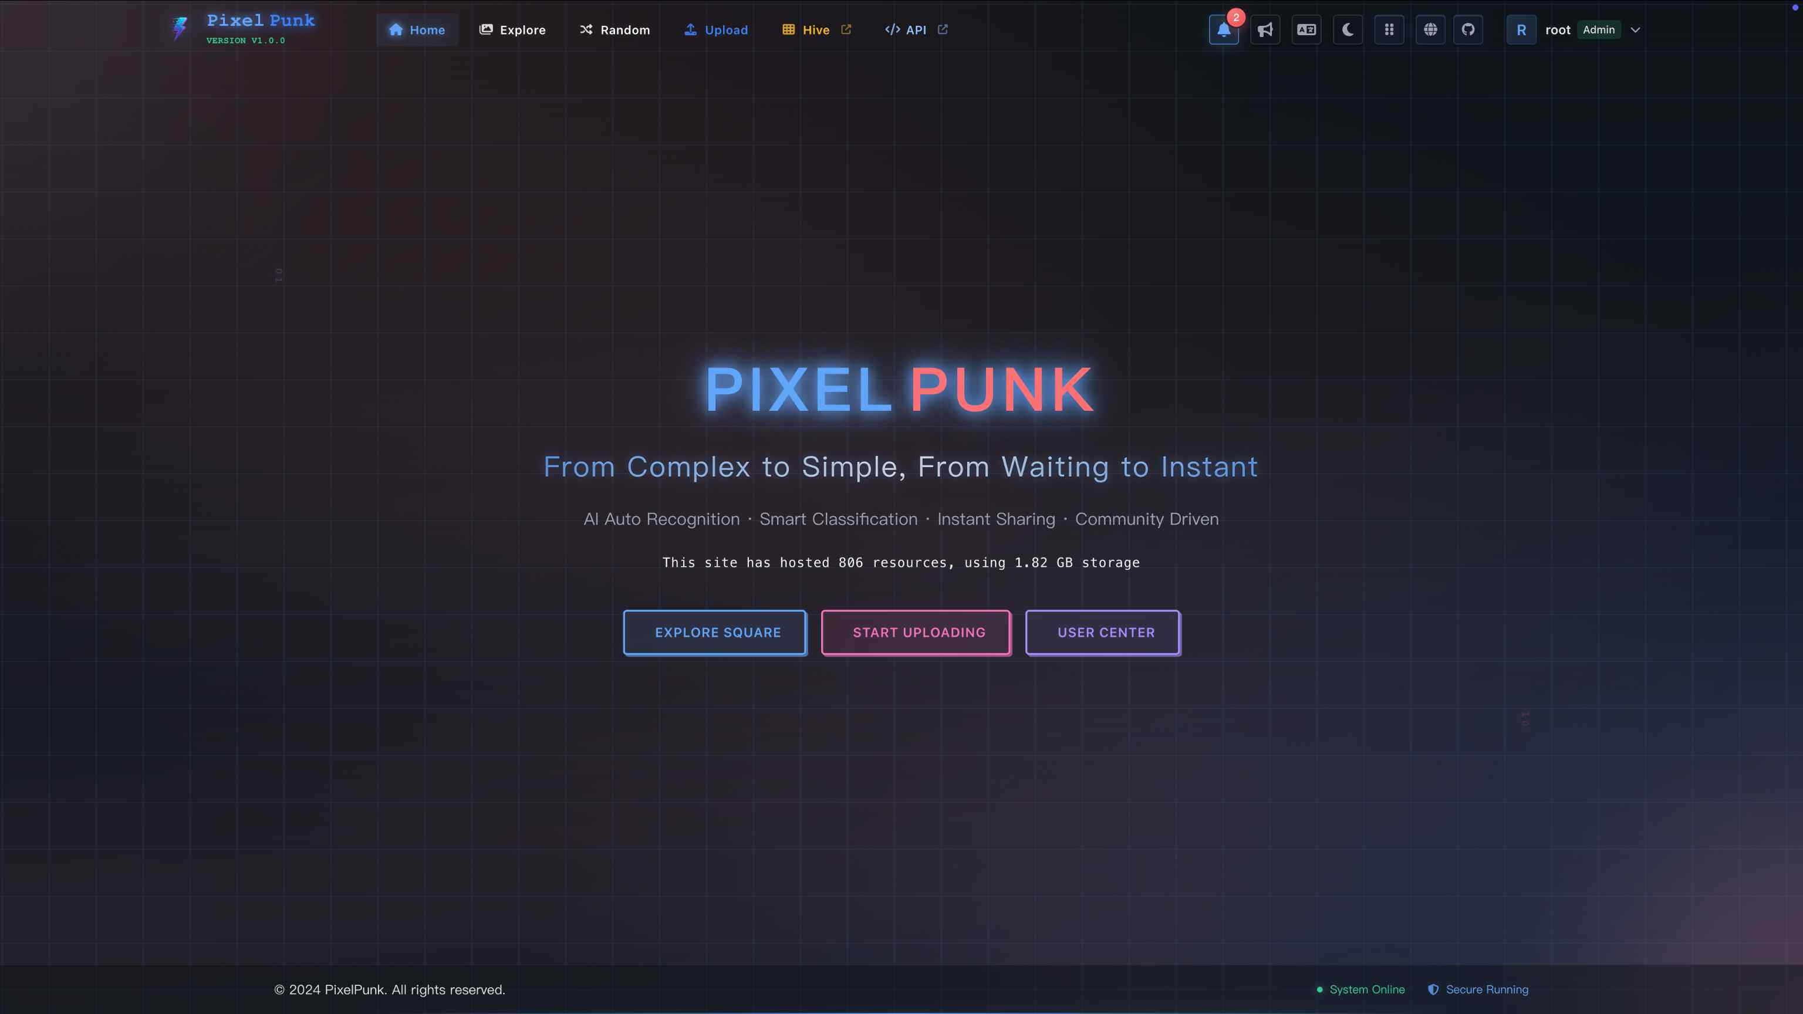Open the API documentation link
The width and height of the screenshot is (1803, 1014).
[916, 30]
